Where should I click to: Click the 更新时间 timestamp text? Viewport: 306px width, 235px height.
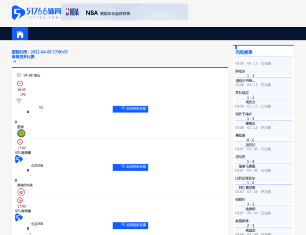(40, 52)
